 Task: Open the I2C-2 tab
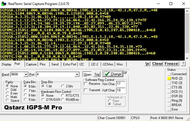point(95,64)
